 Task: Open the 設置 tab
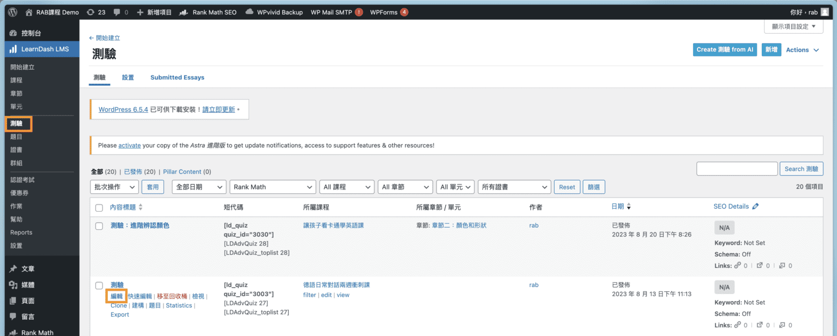pos(128,77)
